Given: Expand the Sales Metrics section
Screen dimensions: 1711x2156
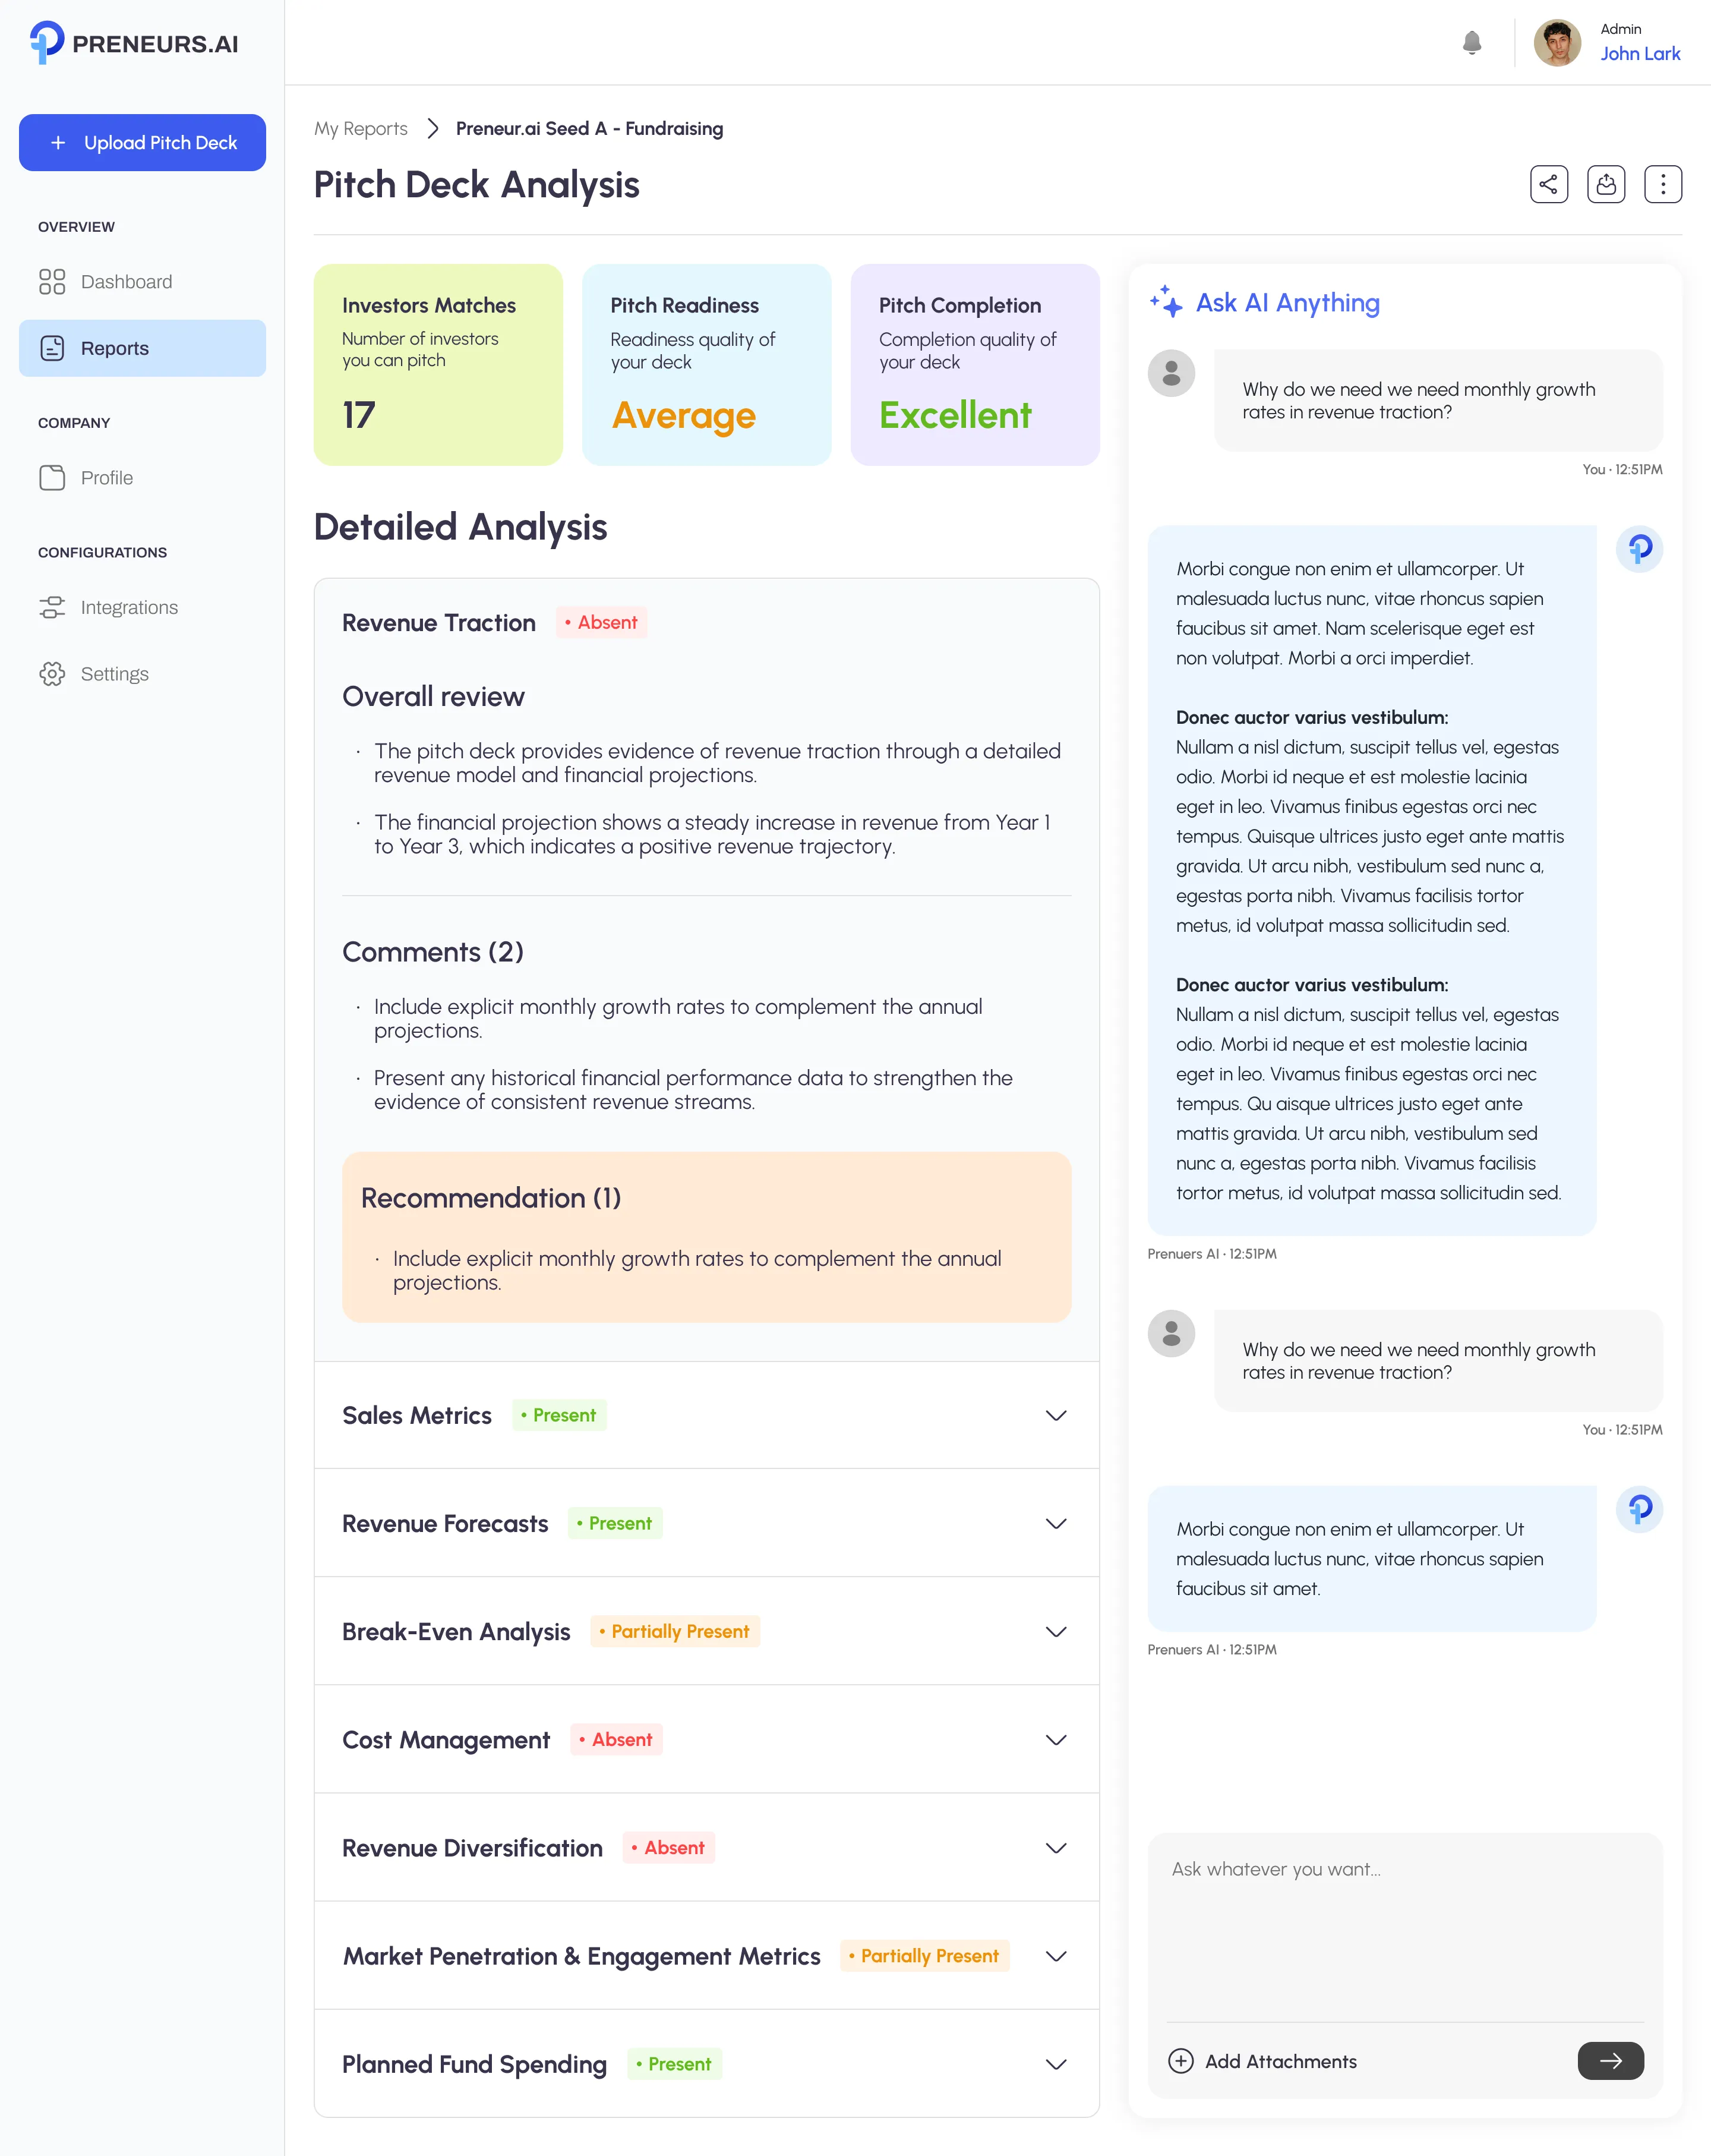Looking at the screenshot, I should tap(1056, 1415).
